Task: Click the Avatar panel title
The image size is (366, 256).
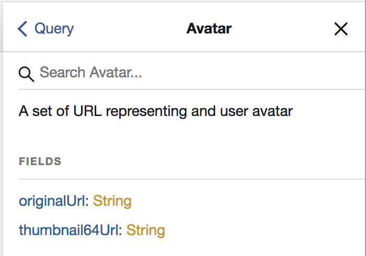Action: [209, 29]
